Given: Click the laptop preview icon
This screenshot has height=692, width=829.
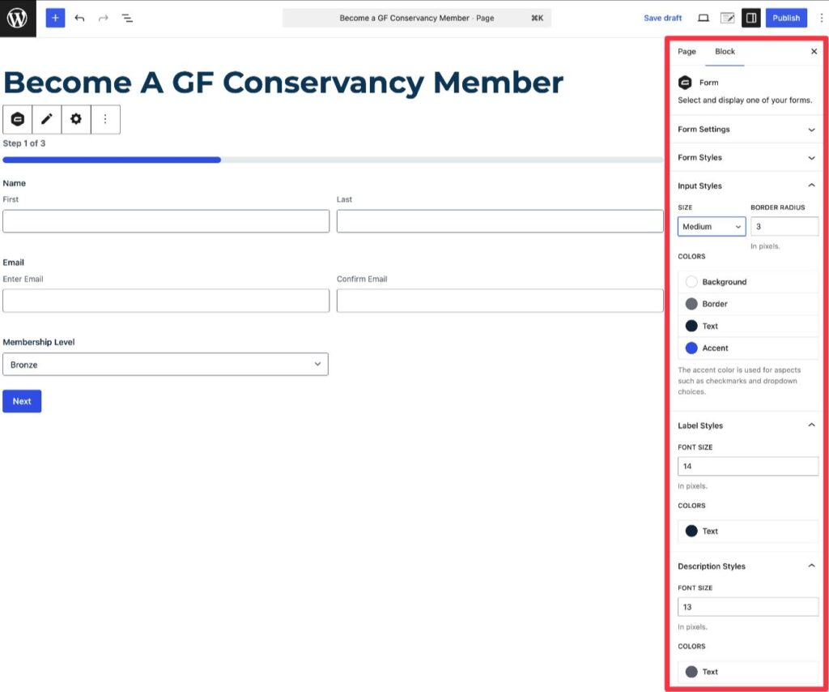Looking at the screenshot, I should [704, 18].
